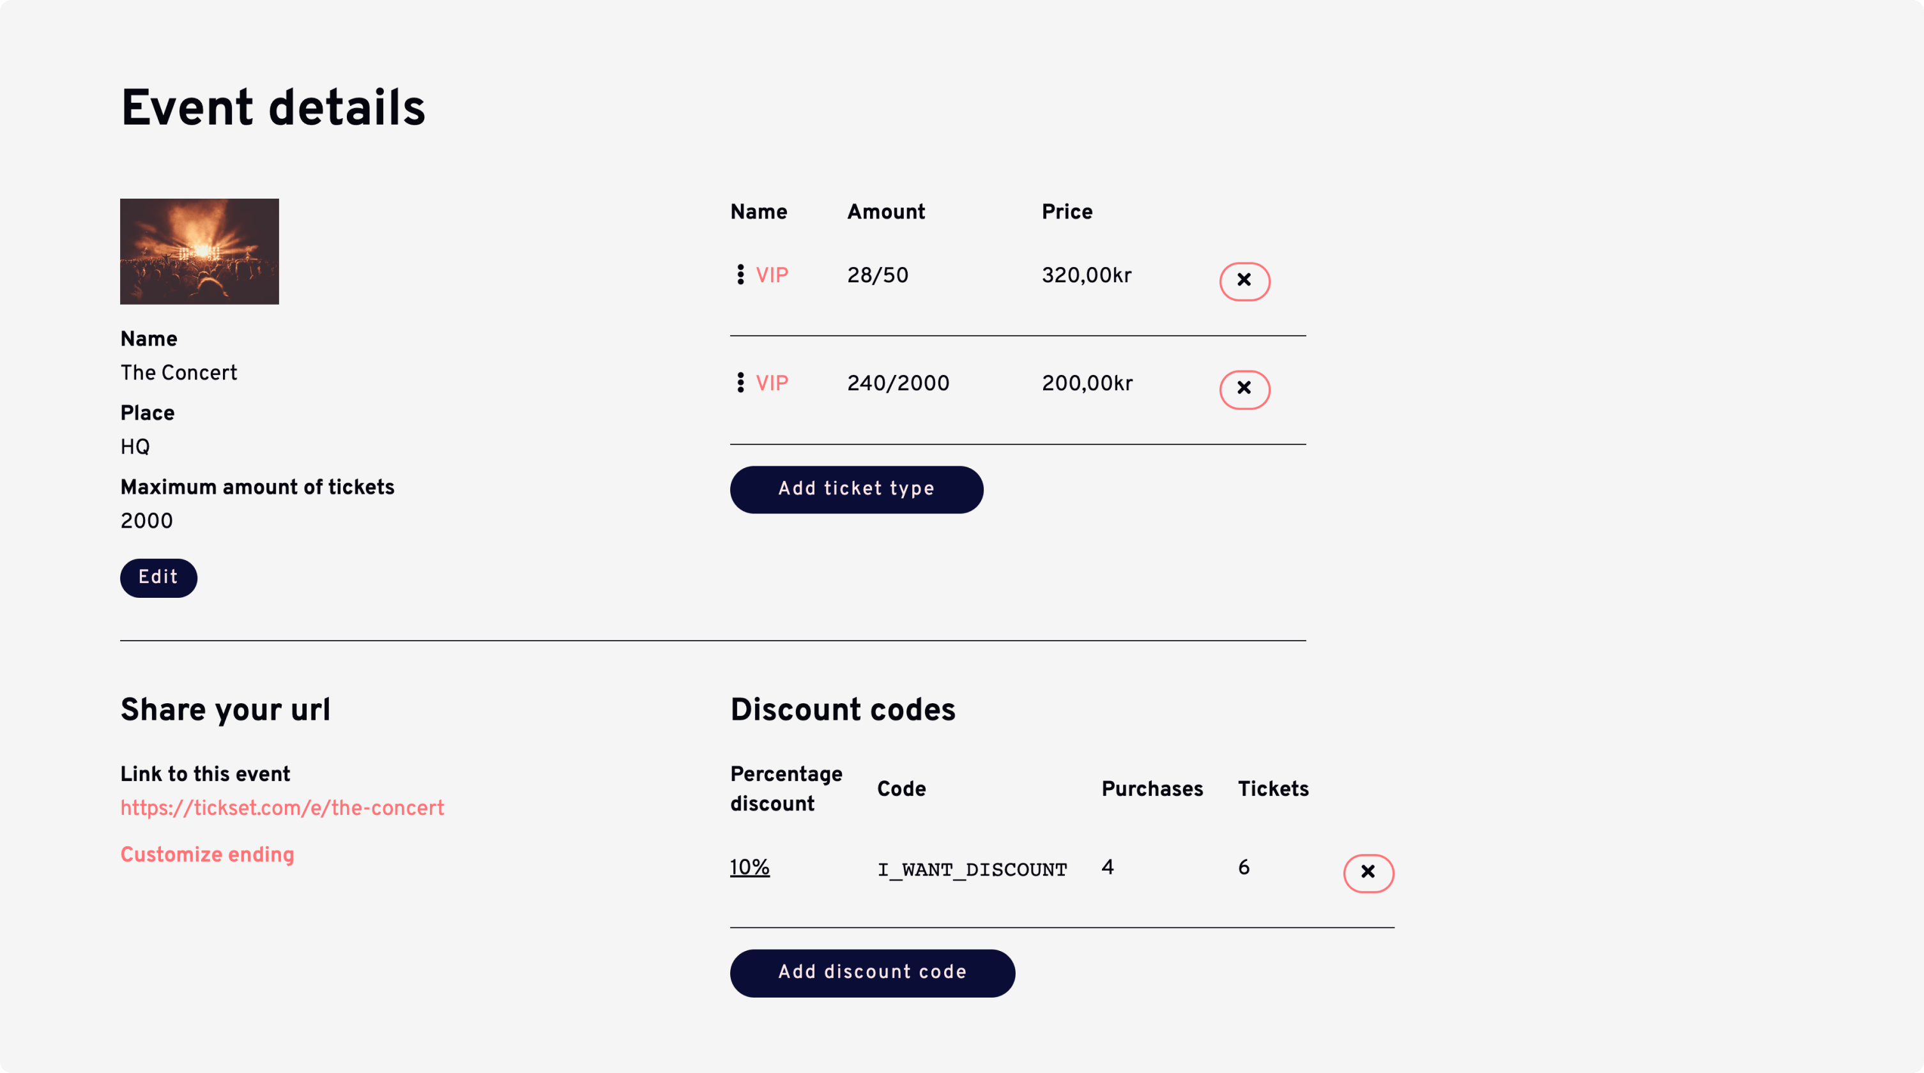Image resolution: width=1924 pixels, height=1073 pixels.
Task: Click drag handle dots of 28/50 ticket
Action: [x=740, y=275]
